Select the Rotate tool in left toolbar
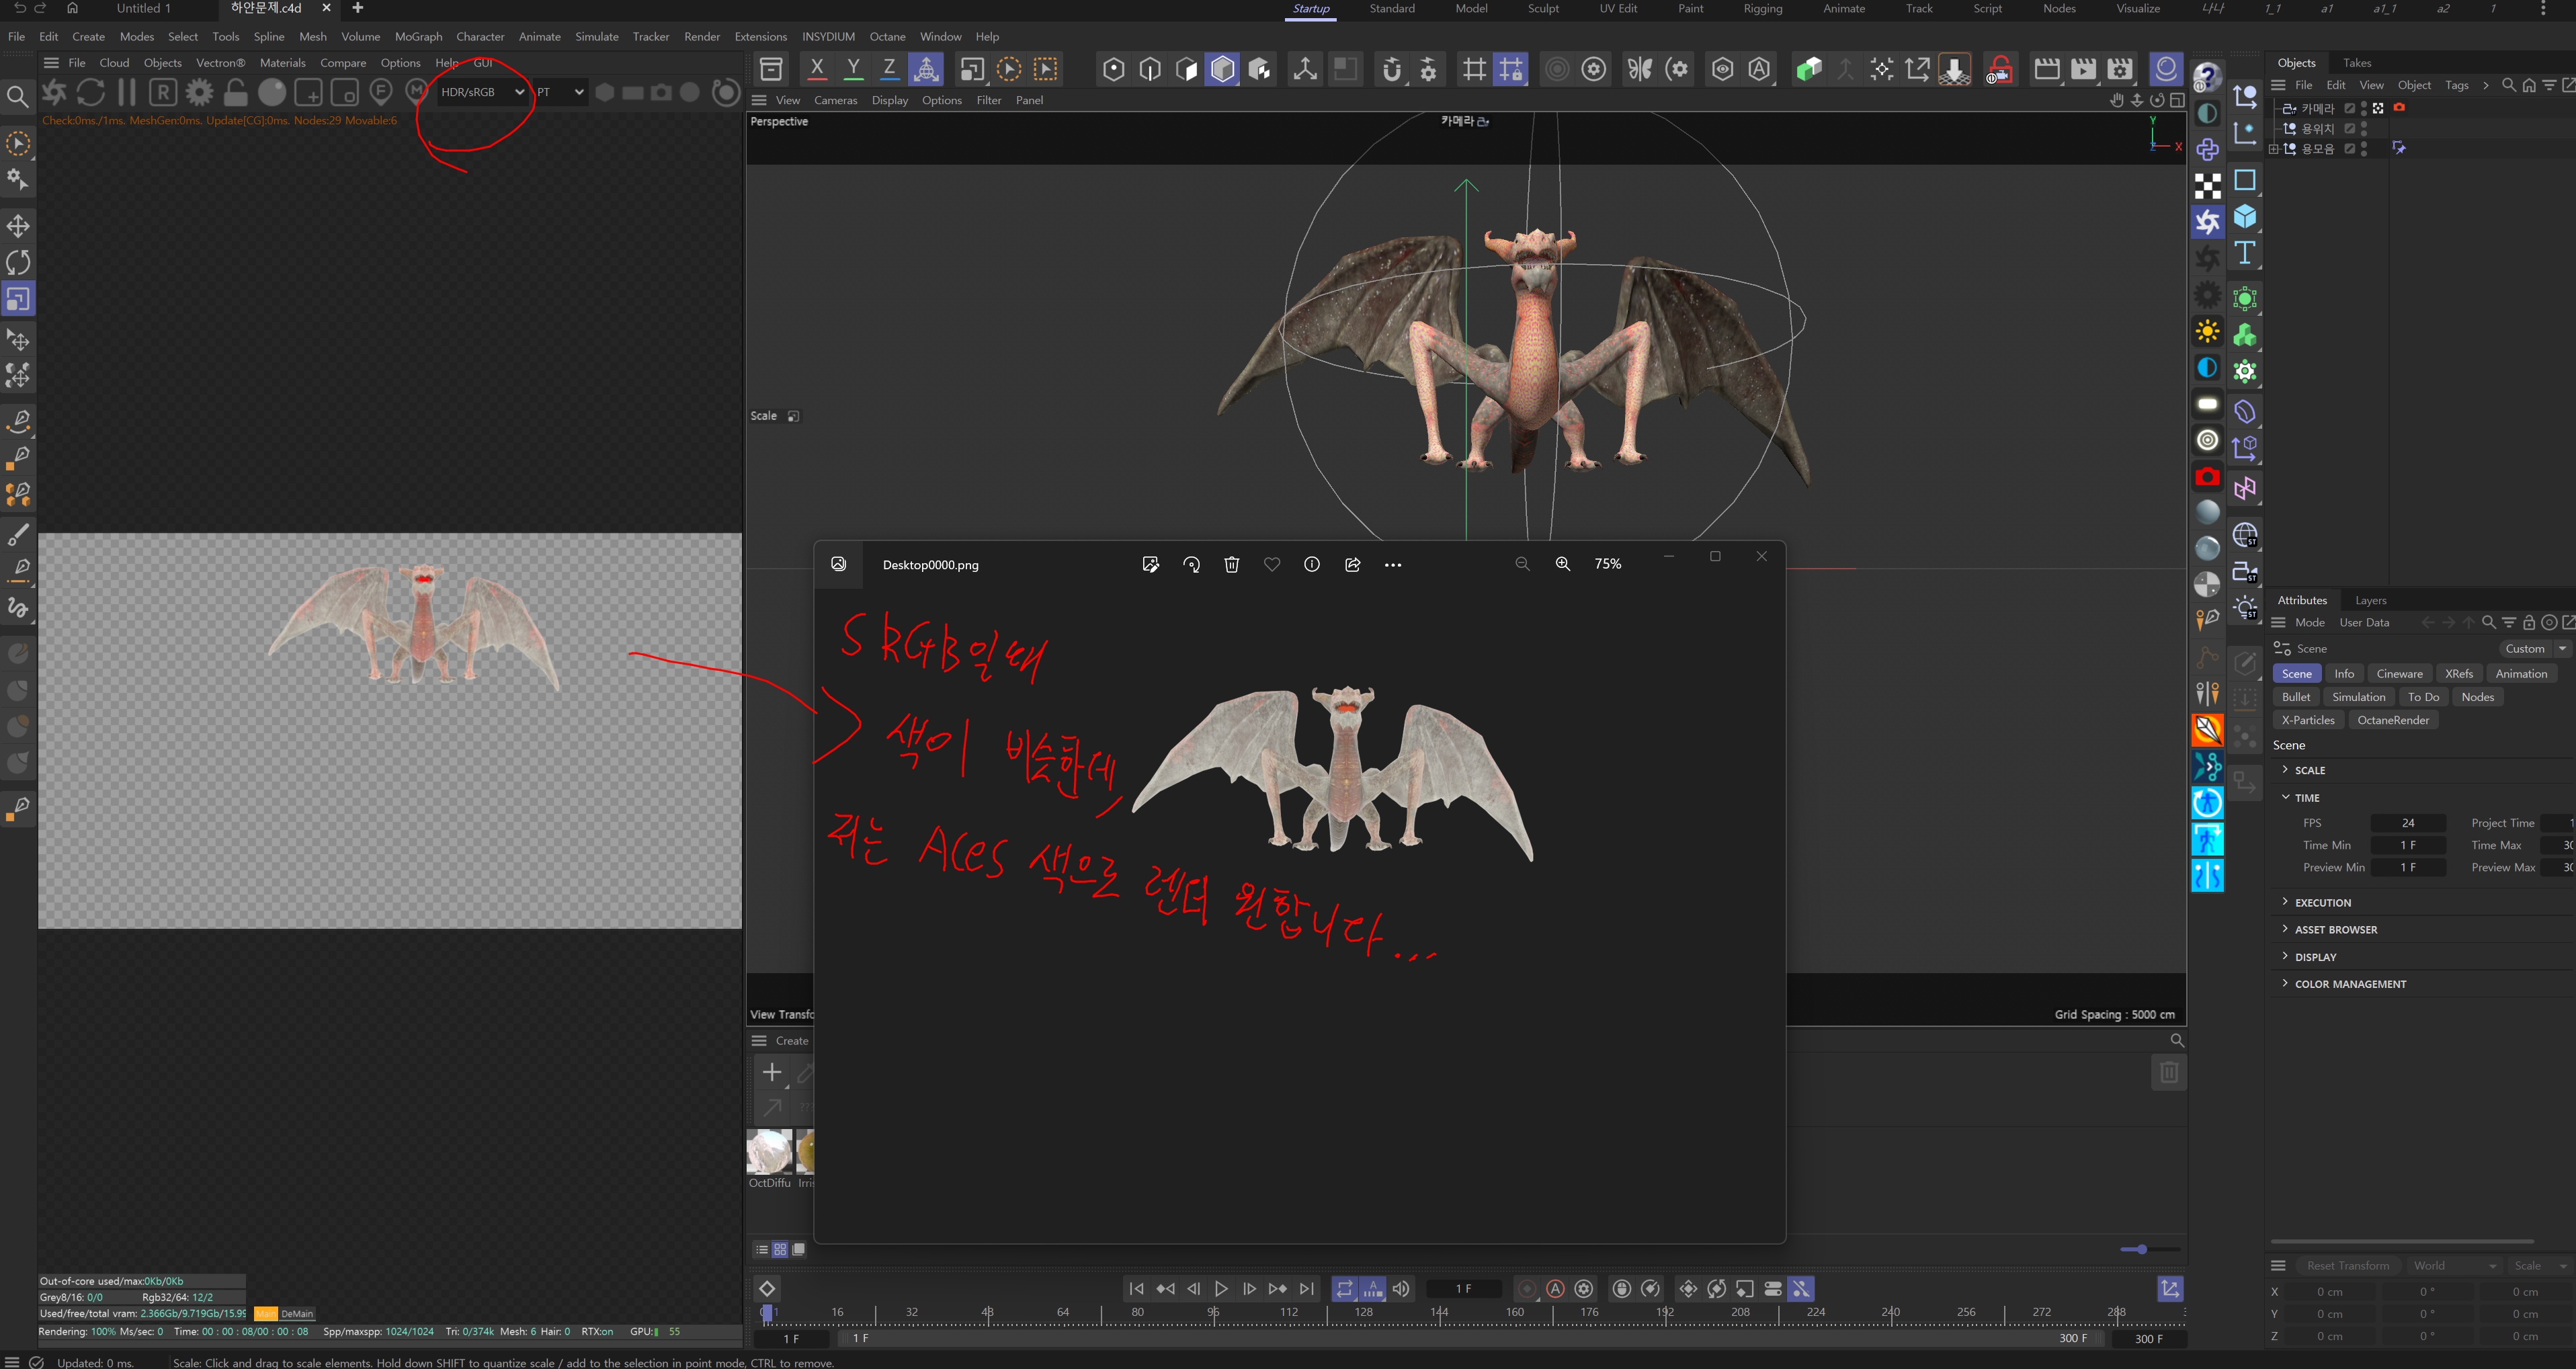Image resolution: width=2576 pixels, height=1369 pixels. [18, 262]
